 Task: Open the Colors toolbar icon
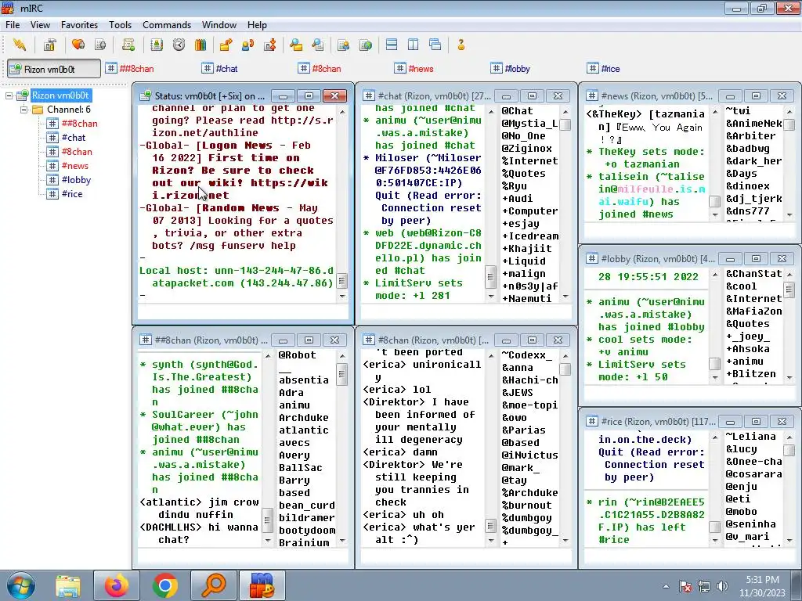(x=200, y=45)
